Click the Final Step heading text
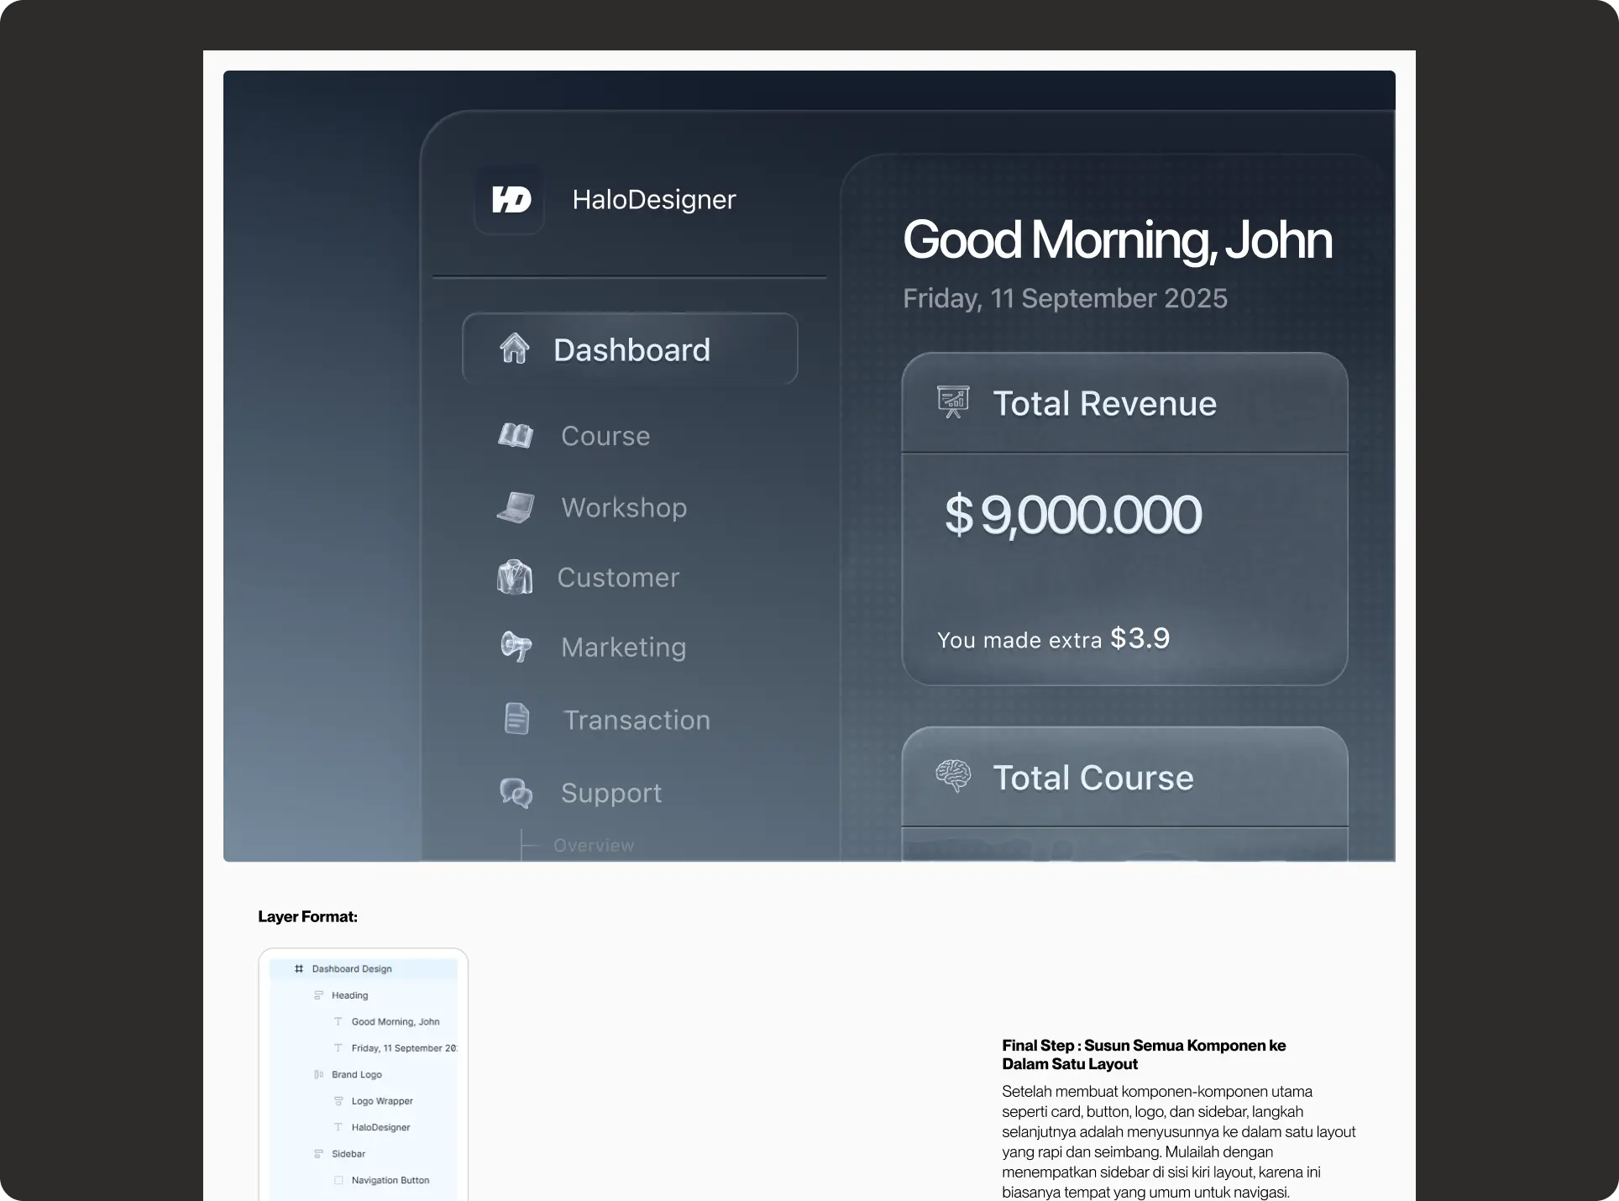This screenshot has width=1619, height=1201. click(x=1144, y=1055)
